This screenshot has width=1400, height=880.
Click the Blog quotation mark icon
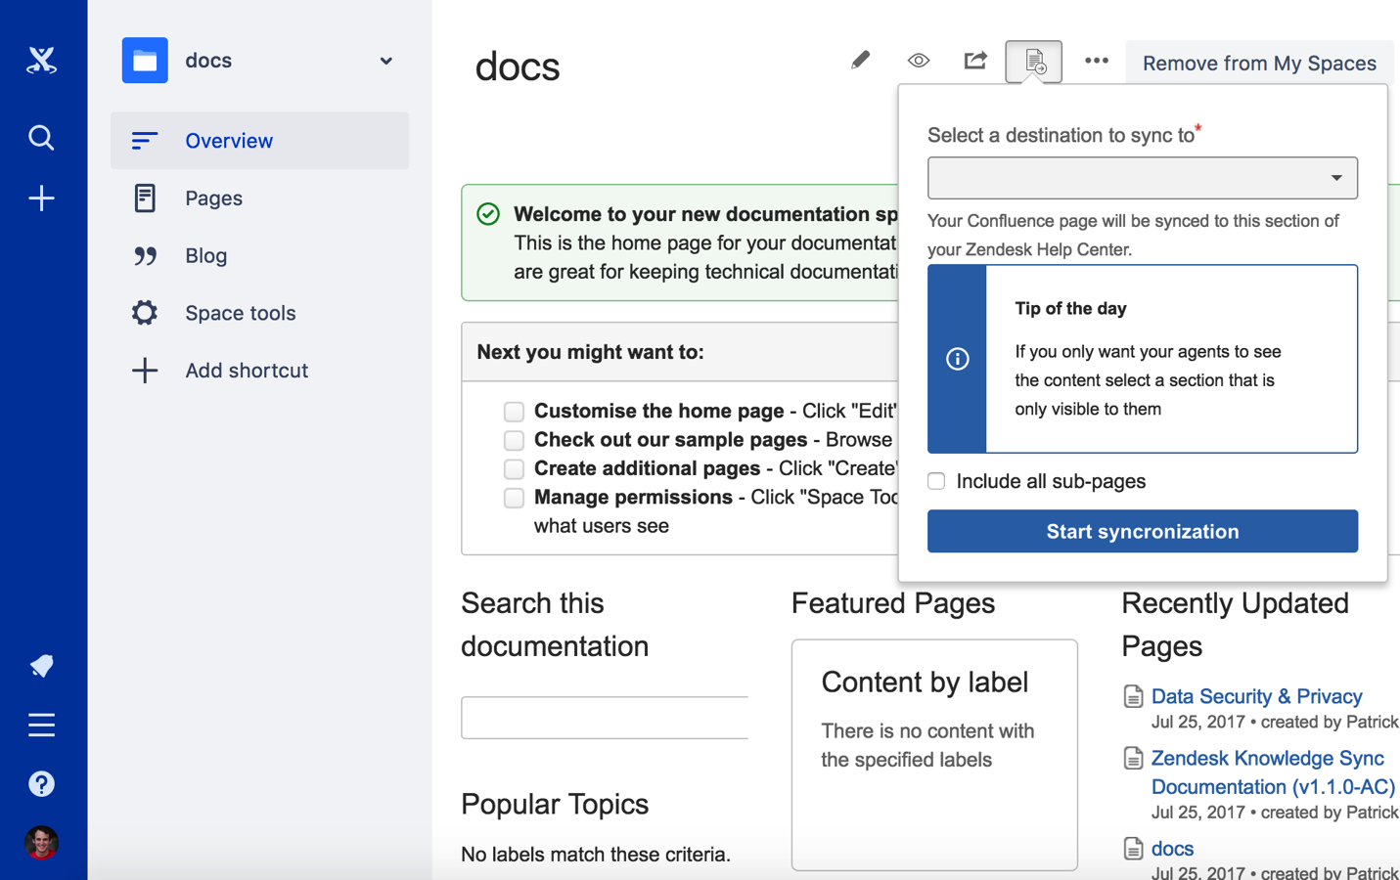145,256
